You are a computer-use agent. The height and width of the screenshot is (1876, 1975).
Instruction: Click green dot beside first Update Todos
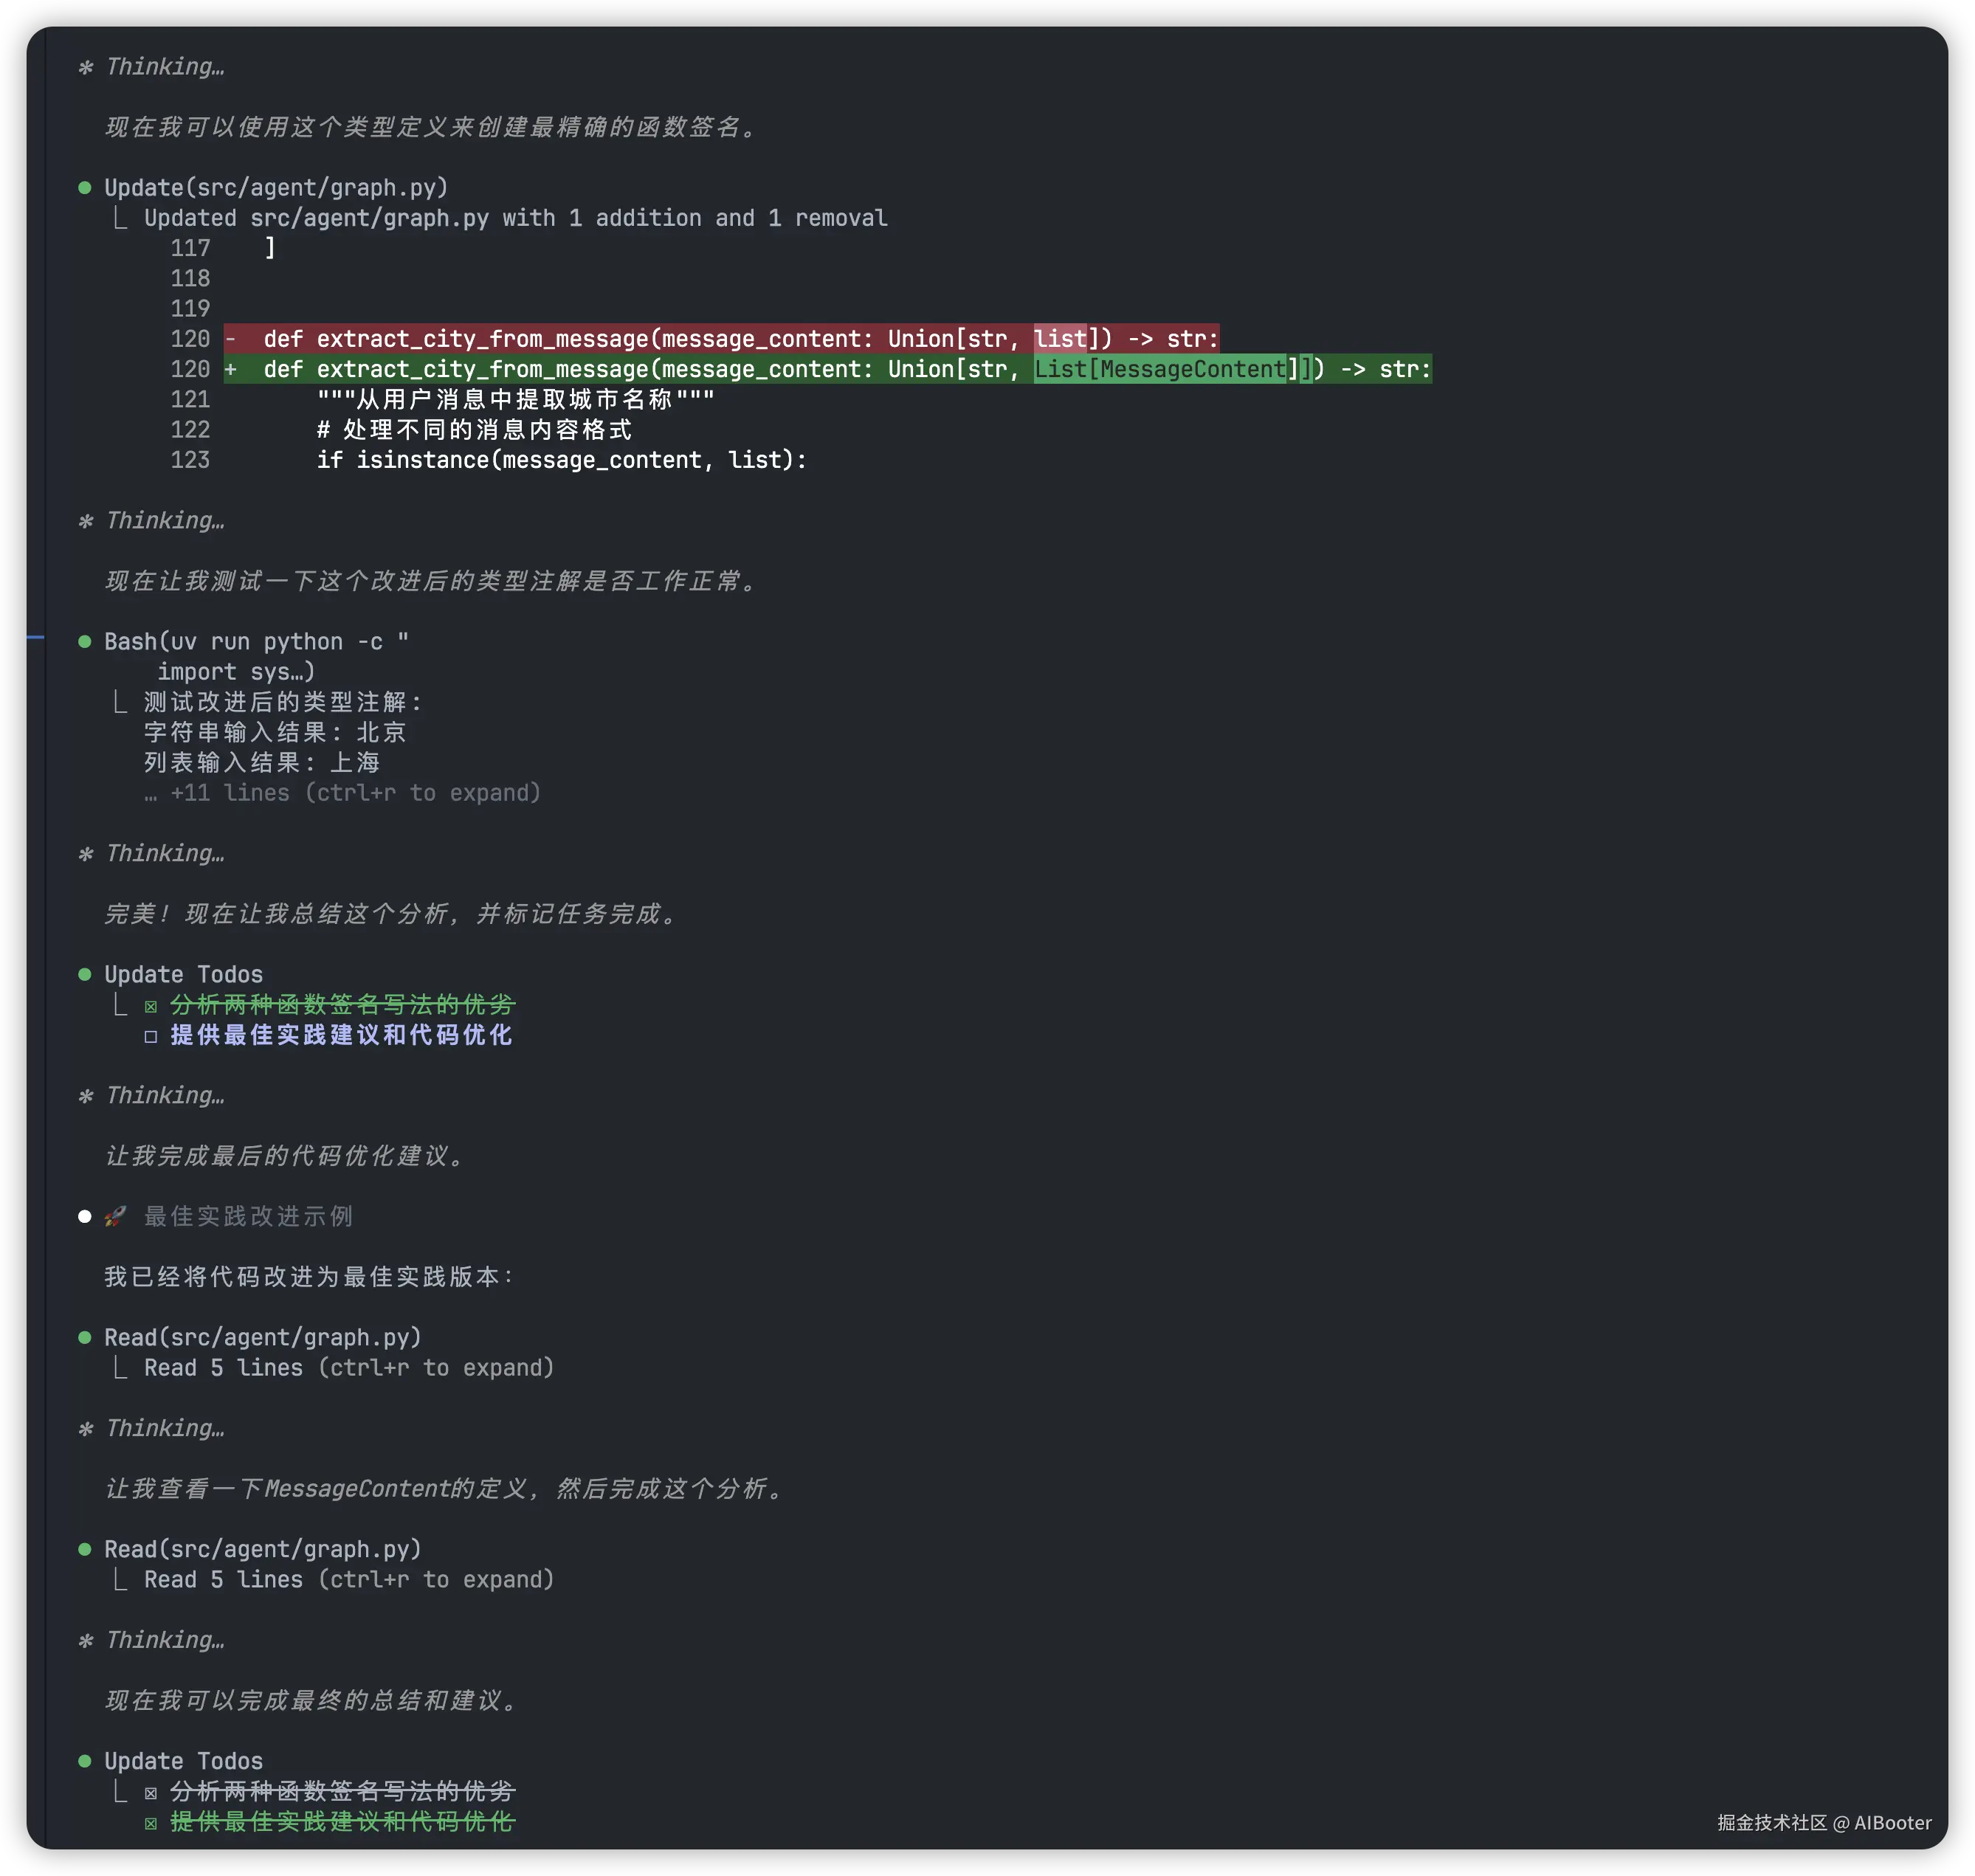click(85, 975)
